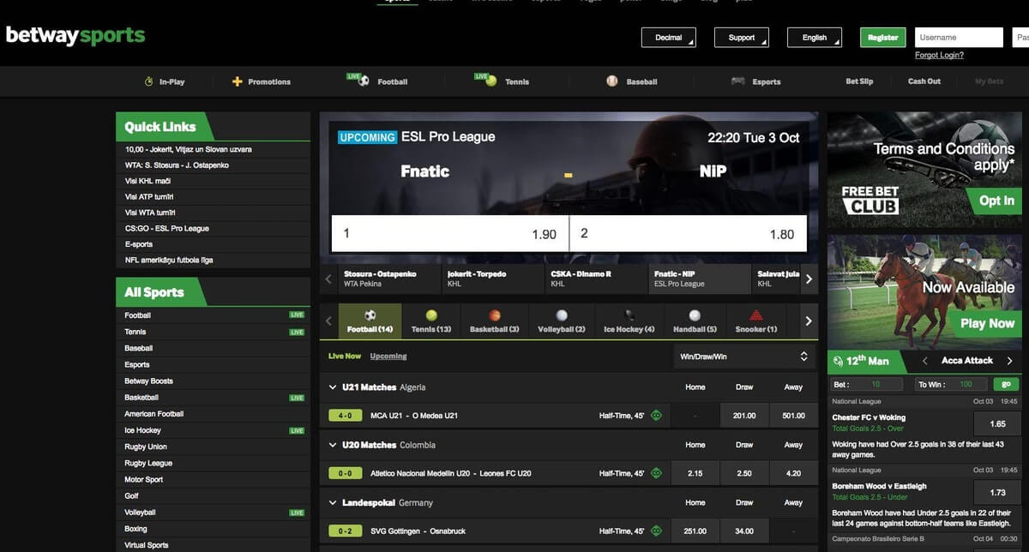This screenshot has height=552, width=1029.
Task: Click the Promotions plus icon
Action: (238, 81)
